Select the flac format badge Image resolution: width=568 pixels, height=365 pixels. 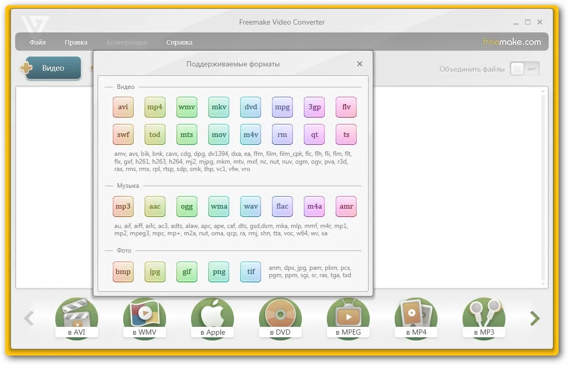coord(282,207)
